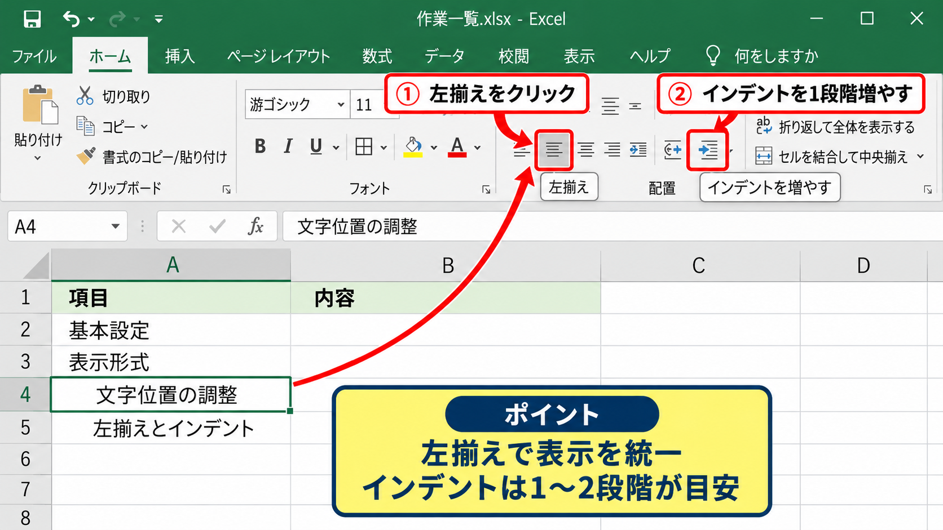Click the Redo arrow in the title bar
This screenshot has width=943, height=530.
pos(117,19)
